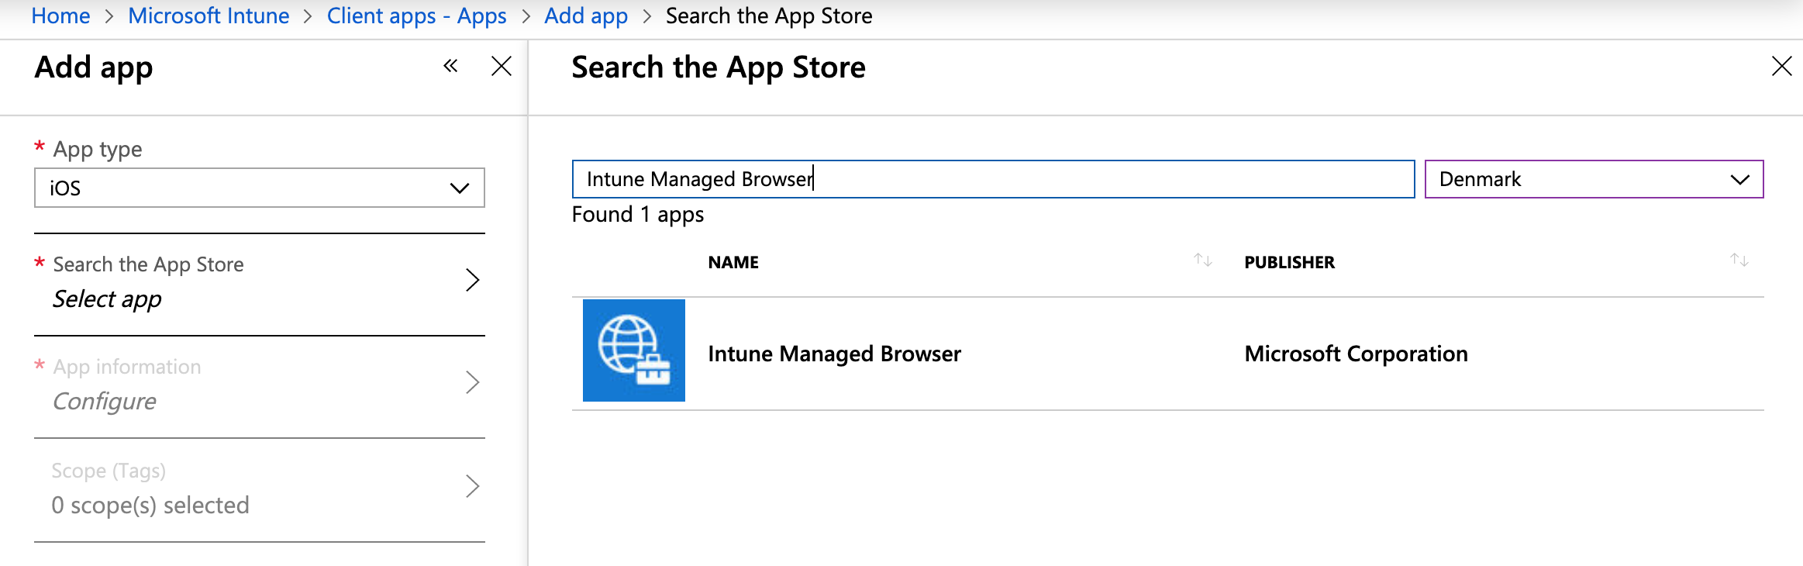
Task: Click the App type field label
Action: click(x=97, y=149)
